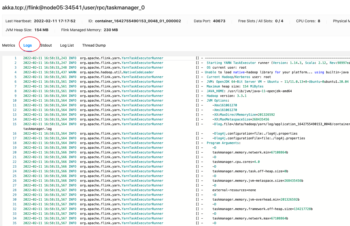Click 'taskmanager.memory.network.max=67108864b' text
350x226 pixels.
pos(250,218)
